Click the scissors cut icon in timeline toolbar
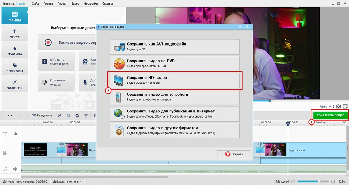349x185 pixels. 60,115
